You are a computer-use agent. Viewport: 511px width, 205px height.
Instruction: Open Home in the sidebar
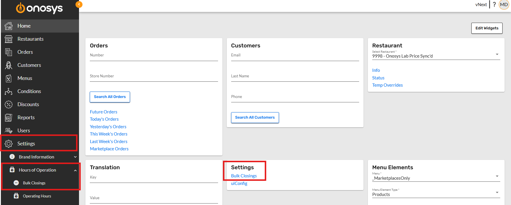coord(40,26)
